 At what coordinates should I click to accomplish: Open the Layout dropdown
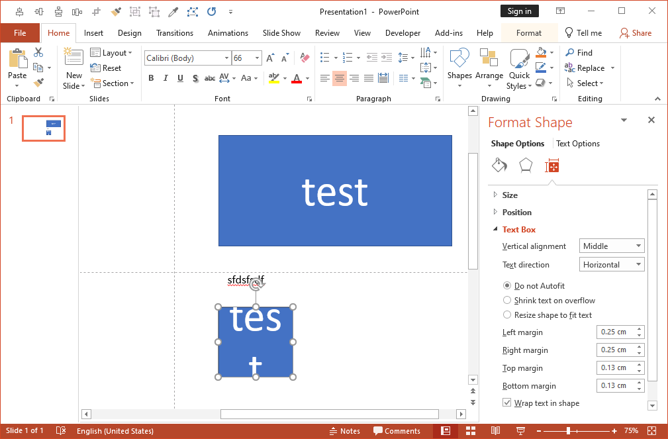point(112,53)
